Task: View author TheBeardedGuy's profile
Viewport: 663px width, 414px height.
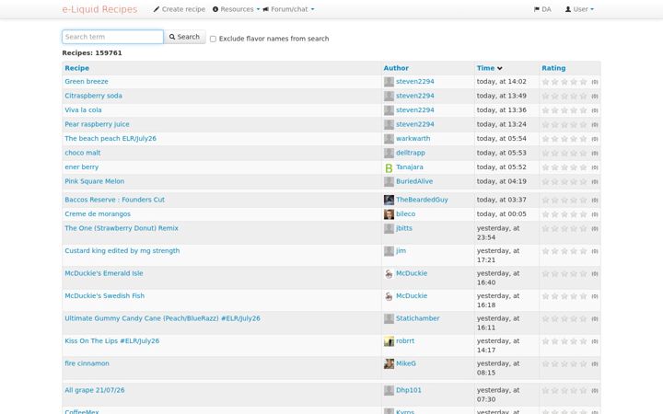Action: pyautogui.click(x=422, y=200)
